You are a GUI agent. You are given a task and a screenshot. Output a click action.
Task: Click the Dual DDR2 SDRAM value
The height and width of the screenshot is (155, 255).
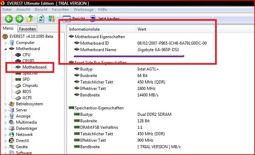(x=154, y=114)
